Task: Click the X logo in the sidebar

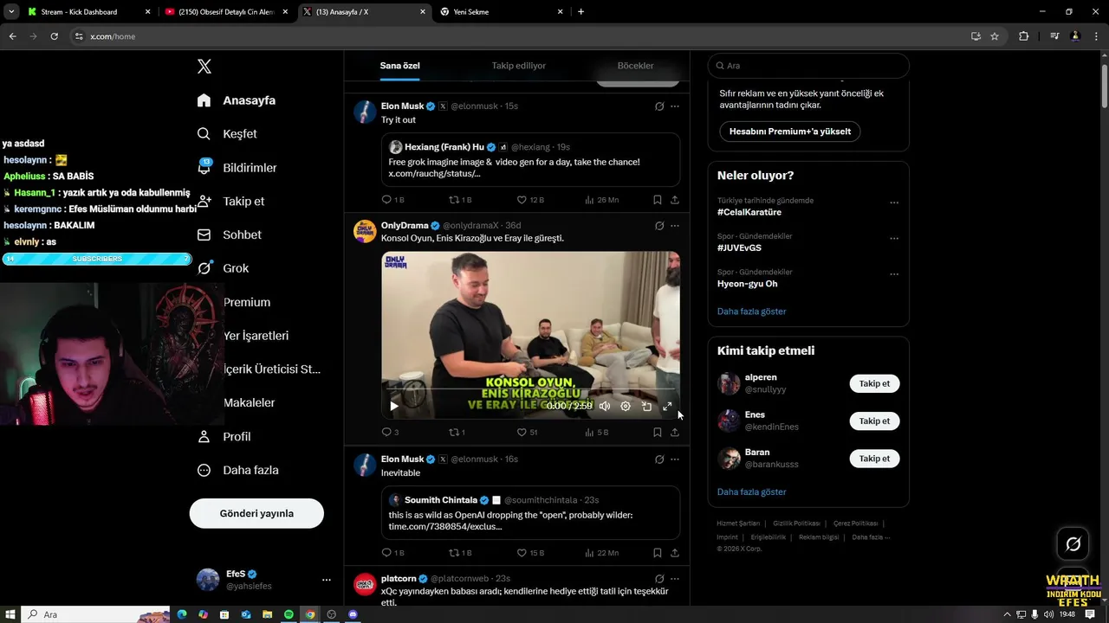Action: pos(204,67)
